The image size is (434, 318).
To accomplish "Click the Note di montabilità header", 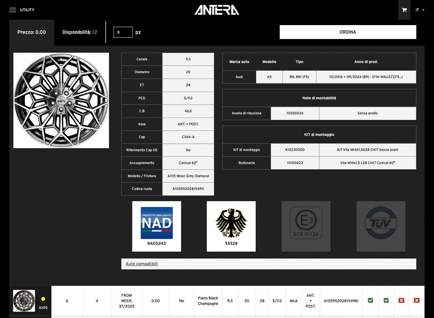I will [x=319, y=98].
